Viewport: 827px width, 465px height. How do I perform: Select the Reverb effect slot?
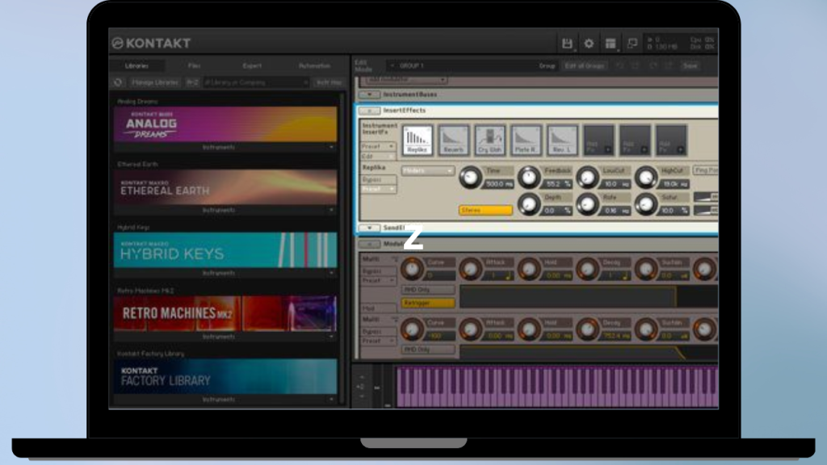coord(454,140)
